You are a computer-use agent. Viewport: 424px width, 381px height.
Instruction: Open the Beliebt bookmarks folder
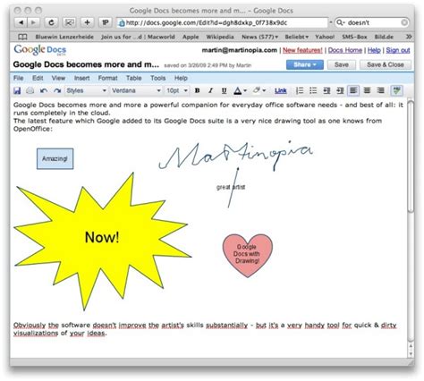click(x=297, y=37)
